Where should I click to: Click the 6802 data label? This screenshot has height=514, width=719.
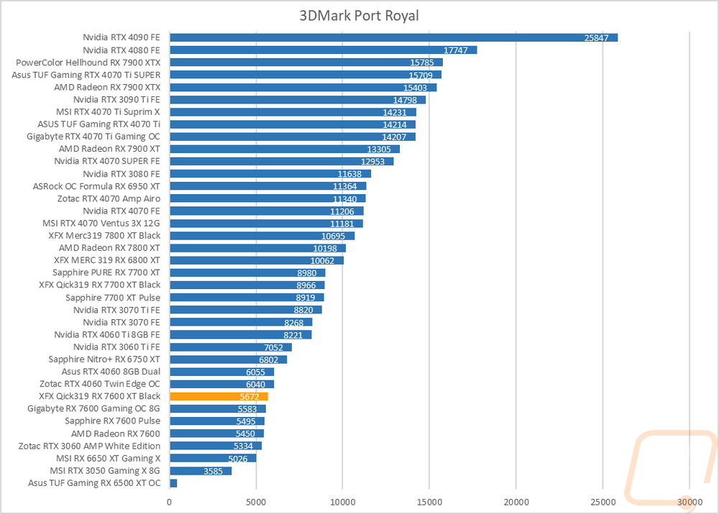269,360
